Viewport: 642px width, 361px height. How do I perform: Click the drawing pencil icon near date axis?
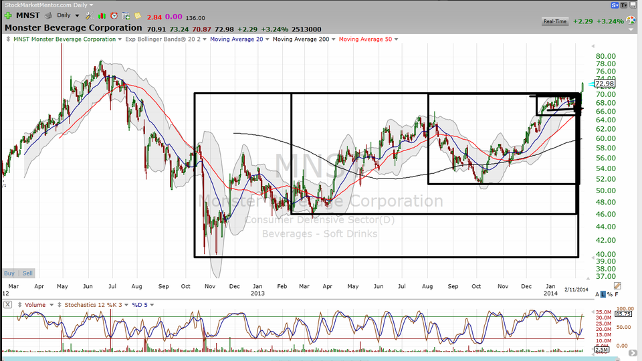pyautogui.click(x=617, y=285)
